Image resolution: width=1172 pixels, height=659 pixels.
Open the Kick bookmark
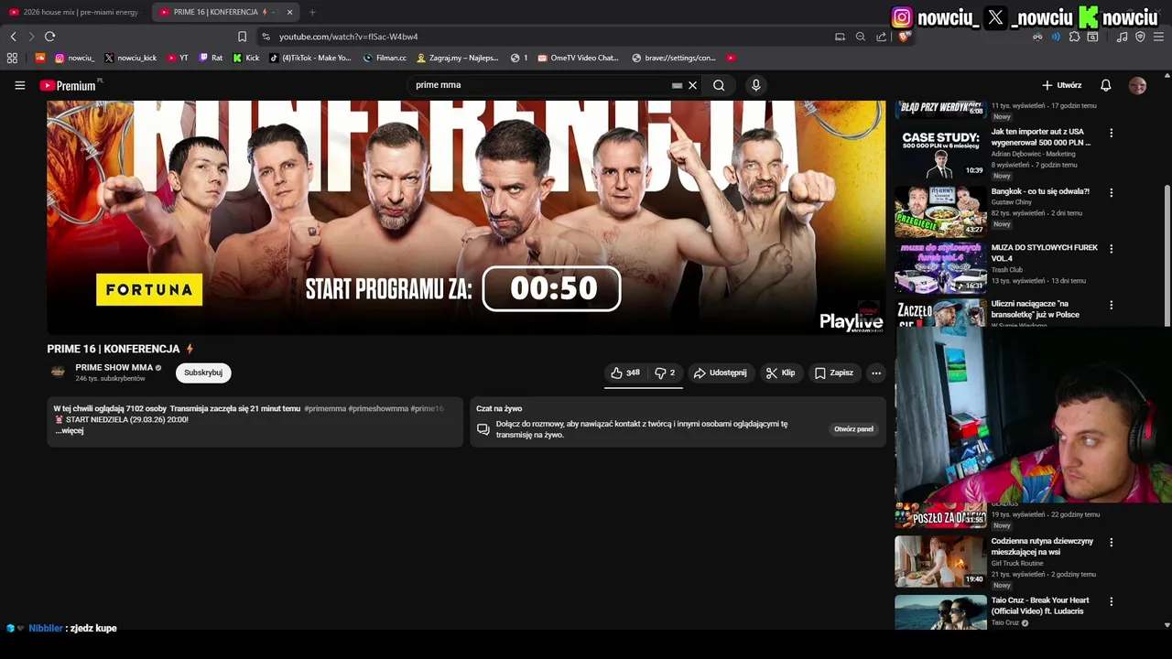[x=245, y=58]
